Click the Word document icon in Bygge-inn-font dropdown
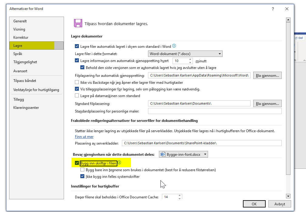 tap(163, 154)
